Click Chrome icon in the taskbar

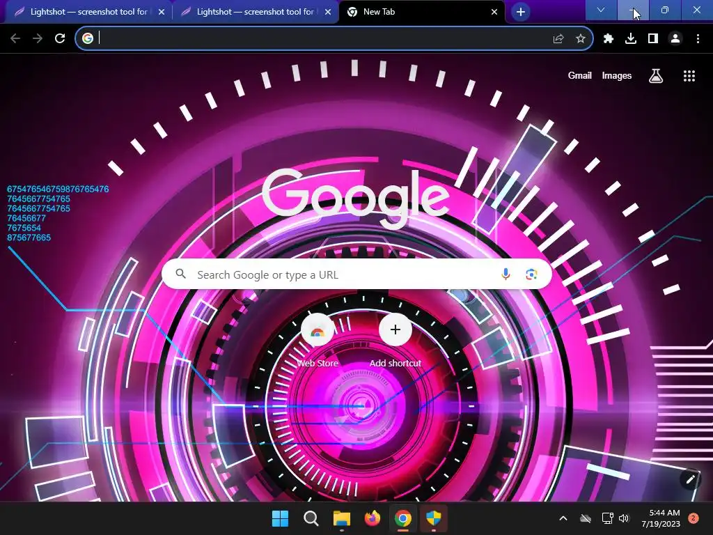(403, 518)
